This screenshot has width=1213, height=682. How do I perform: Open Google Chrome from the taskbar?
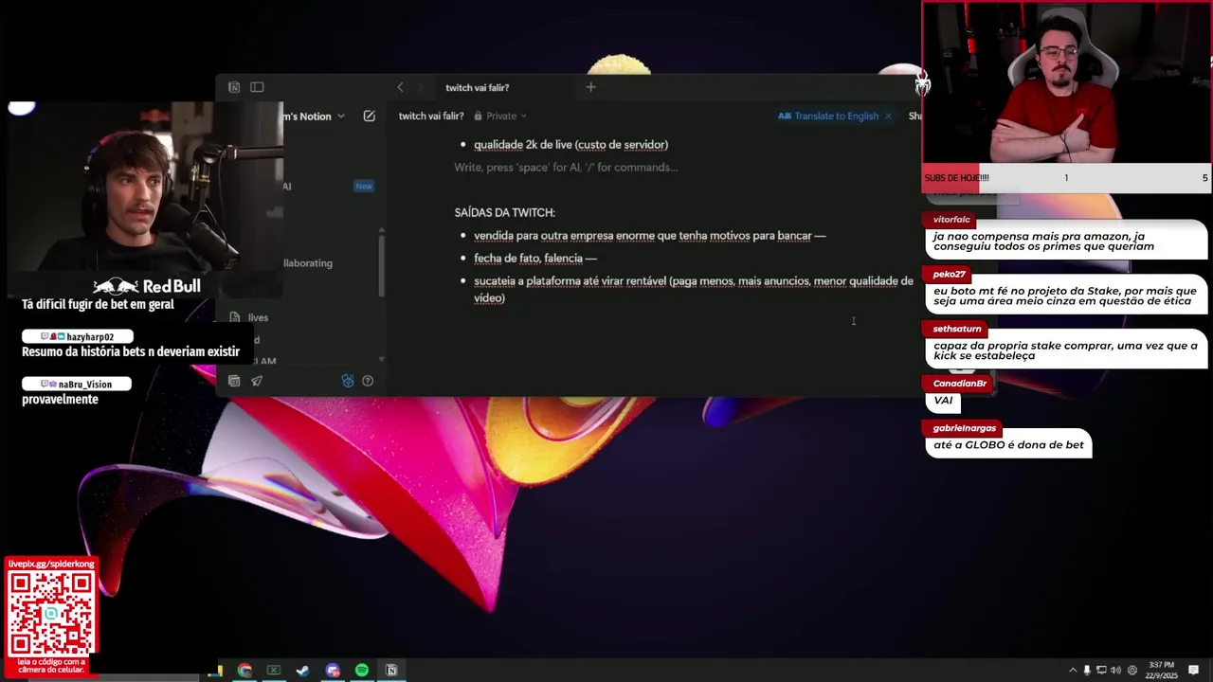244,671
